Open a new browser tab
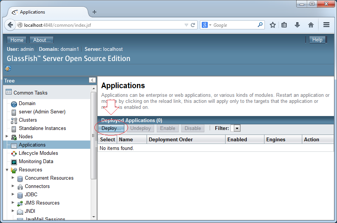This screenshot has height=223, width=337. tap(94, 12)
